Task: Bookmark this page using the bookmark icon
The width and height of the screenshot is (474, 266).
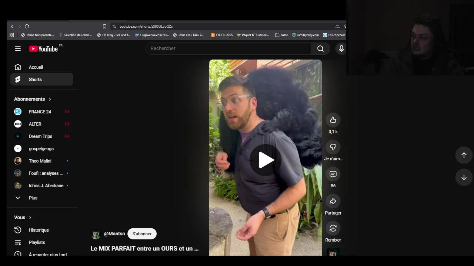Action: (104, 26)
